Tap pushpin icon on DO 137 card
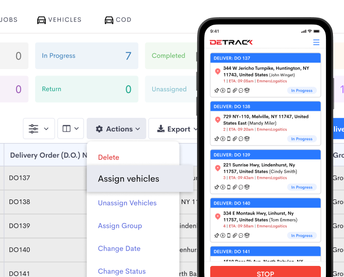Screen dimensions: 344x277 [x=217, y=91]
